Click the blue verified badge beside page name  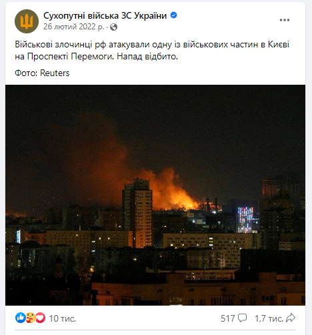tap(173, 15)
